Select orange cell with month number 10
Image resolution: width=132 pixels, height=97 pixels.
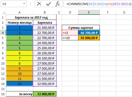point(20,74)
